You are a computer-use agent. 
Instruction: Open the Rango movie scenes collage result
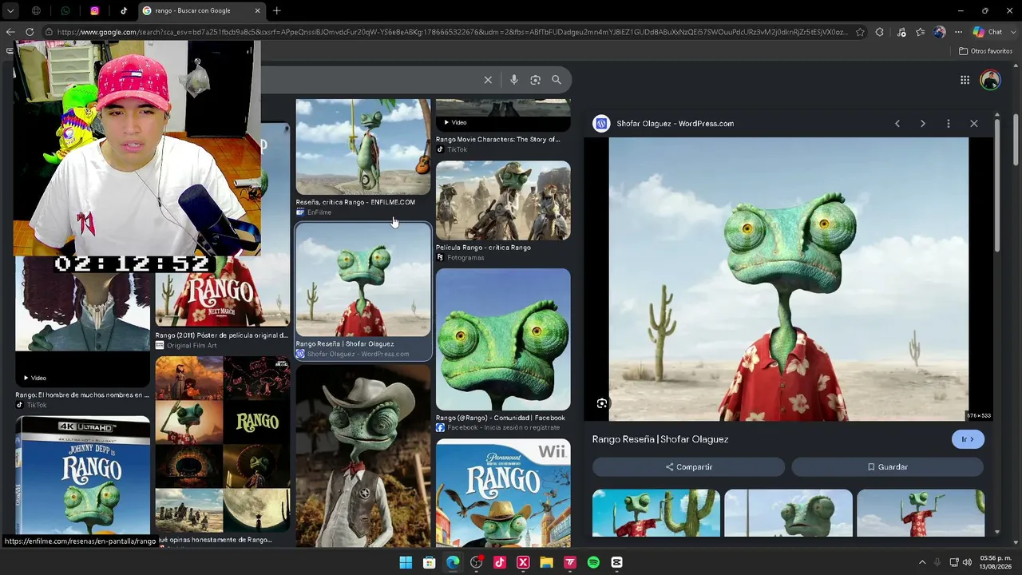pos(222,445)
